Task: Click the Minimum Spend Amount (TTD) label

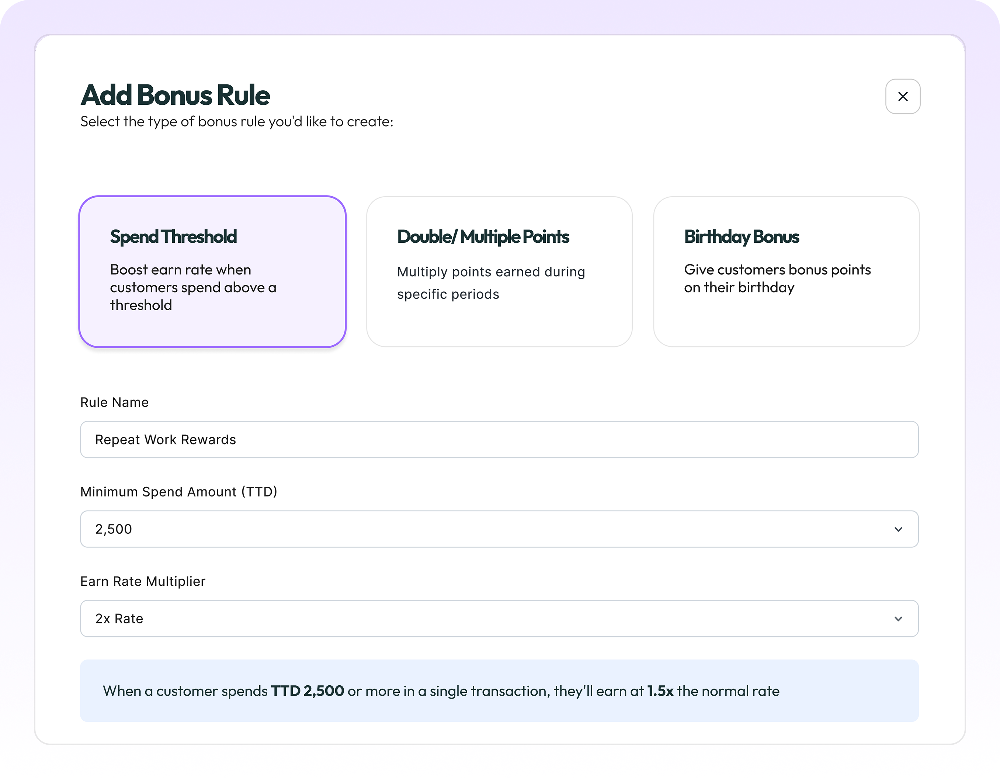Action: point(178,491)
